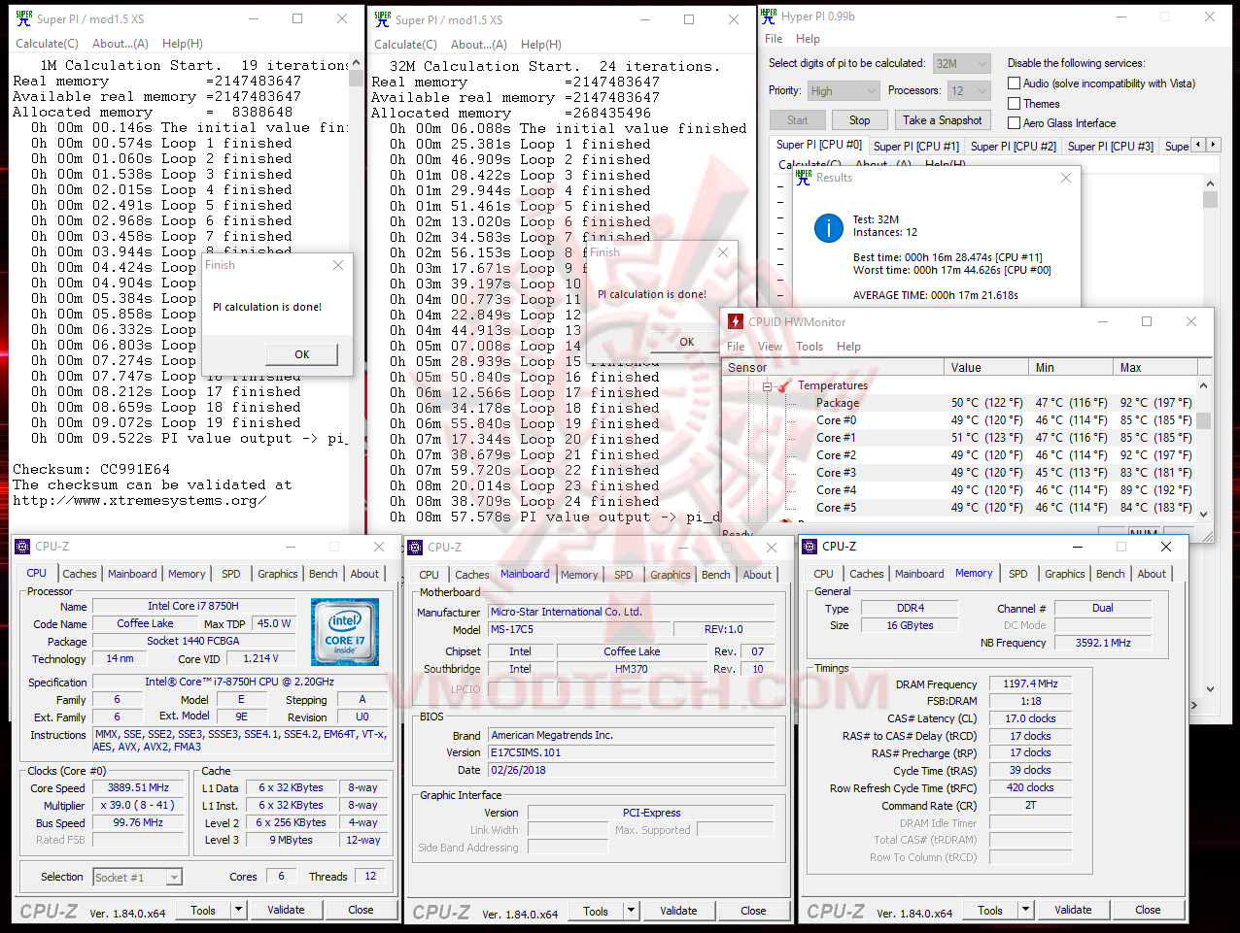
Task: Toggle the Themes checkbox in Hyper PI
Action: [1014, 104]
